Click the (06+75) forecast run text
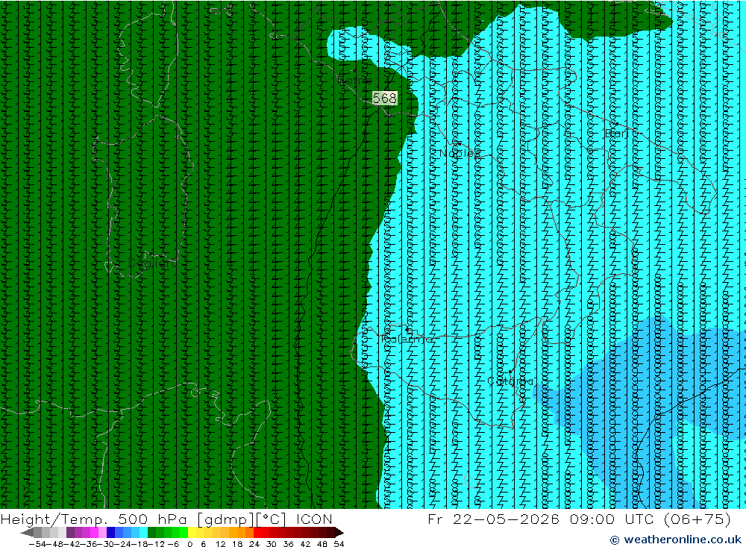Image resolution: width=746 pixels, height=547 pixels. 697,519
